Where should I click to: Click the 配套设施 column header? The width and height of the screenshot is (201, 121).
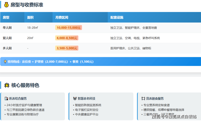point(117,17)
